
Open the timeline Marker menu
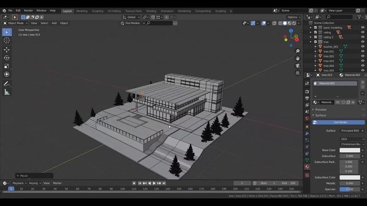[x=57, y=183]
